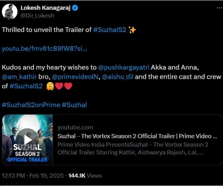
Task: Select the final #Suzhal hashtag
Action: 74,105
